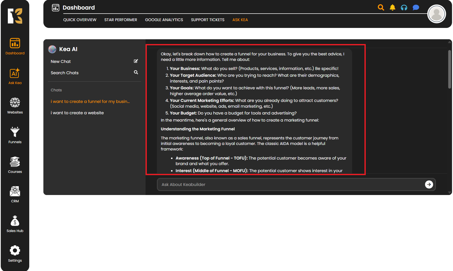The image size is (453, 271).
Task: Open notifications bell
Action: coord(392,8)
